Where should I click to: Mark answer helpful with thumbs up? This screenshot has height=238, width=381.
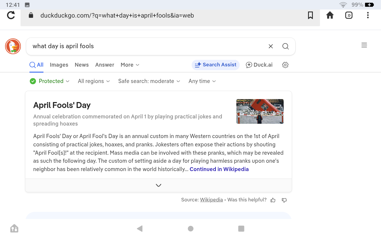[273, 200]
